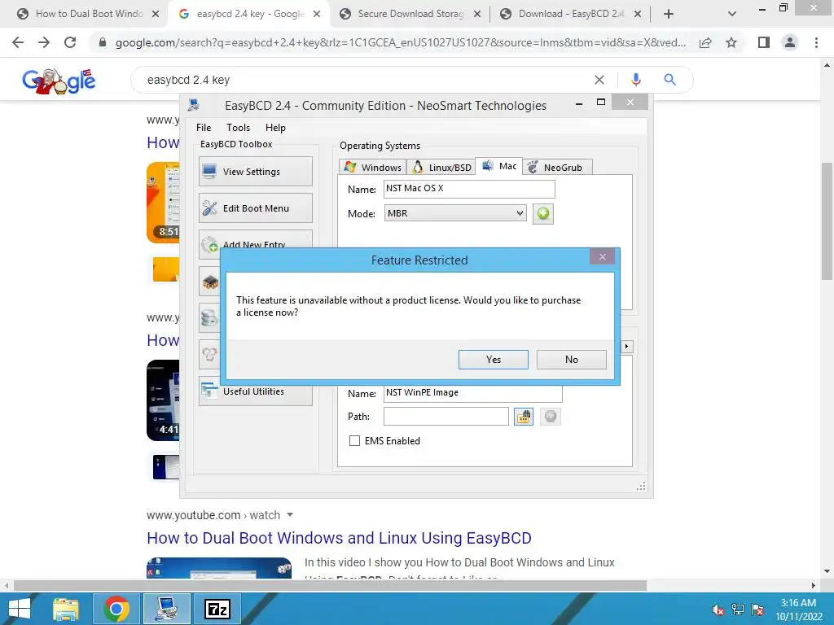
Task: Search by voice microphone icon
Action: tap(635, 80)
